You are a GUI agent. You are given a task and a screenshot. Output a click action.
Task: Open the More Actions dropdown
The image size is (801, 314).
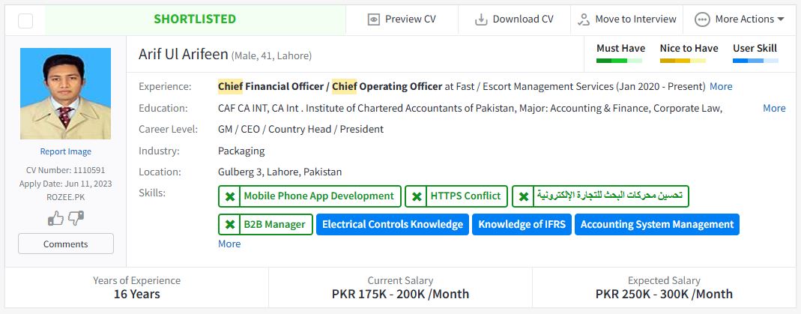point(739,19)
